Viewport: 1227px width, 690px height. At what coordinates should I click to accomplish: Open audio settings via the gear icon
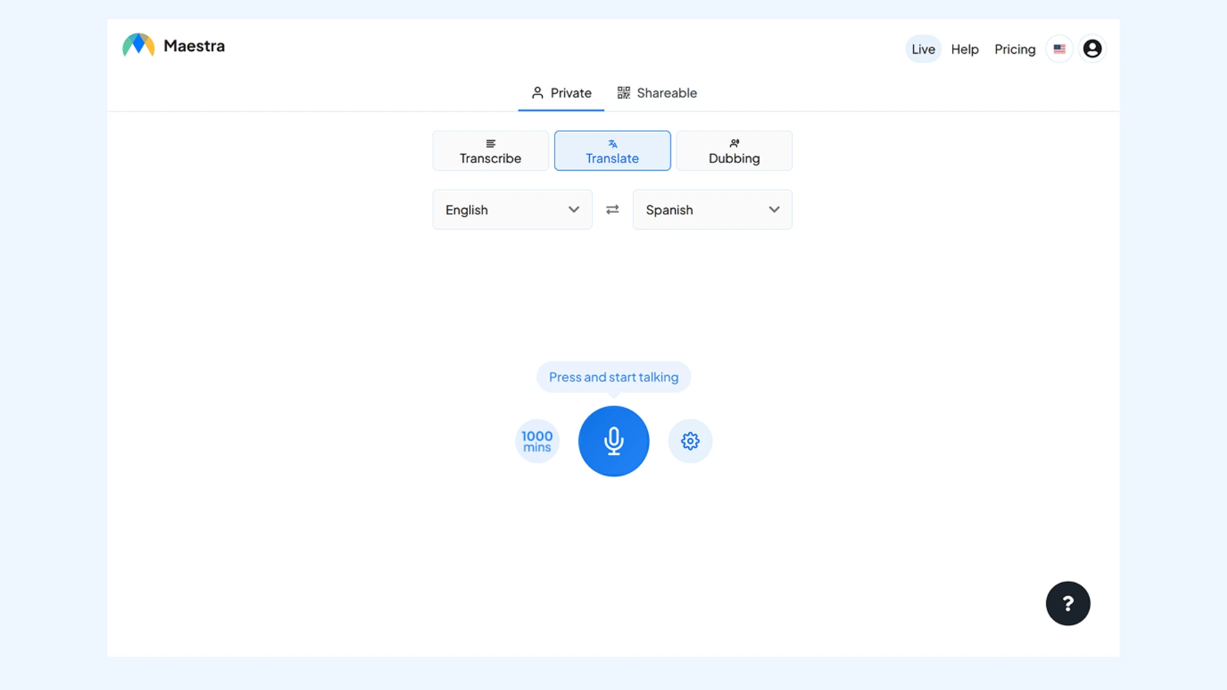click(x=690, y=441)
